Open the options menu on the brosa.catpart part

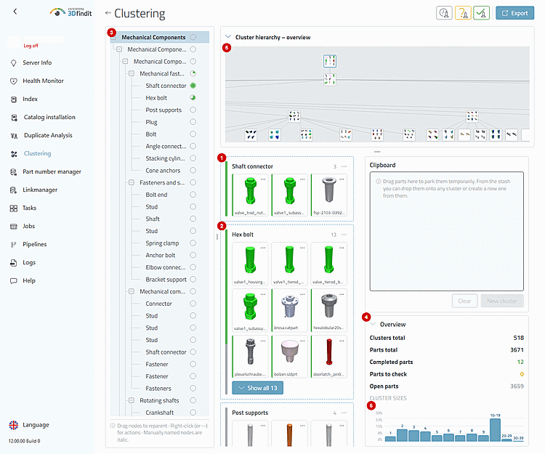pyautogui.click(x=302, y=294)
